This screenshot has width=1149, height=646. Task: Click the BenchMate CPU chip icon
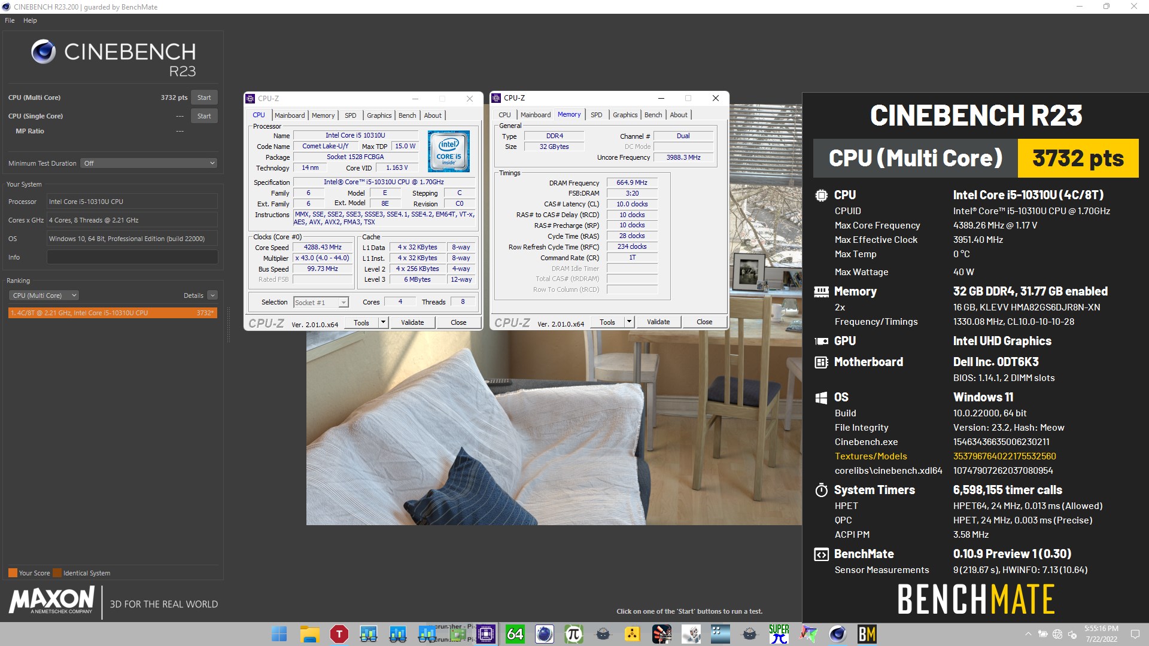click(x=821, y=195)
